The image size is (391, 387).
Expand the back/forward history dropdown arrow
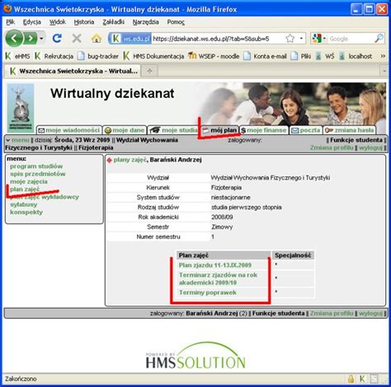[x=41, y=39]
